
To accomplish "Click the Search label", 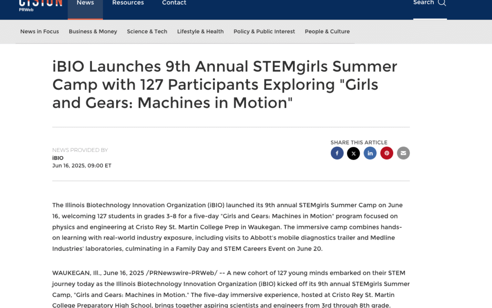I will 424,3.
